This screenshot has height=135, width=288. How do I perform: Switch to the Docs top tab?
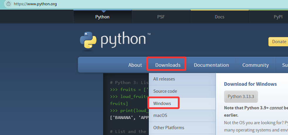[x=219, y=17]
